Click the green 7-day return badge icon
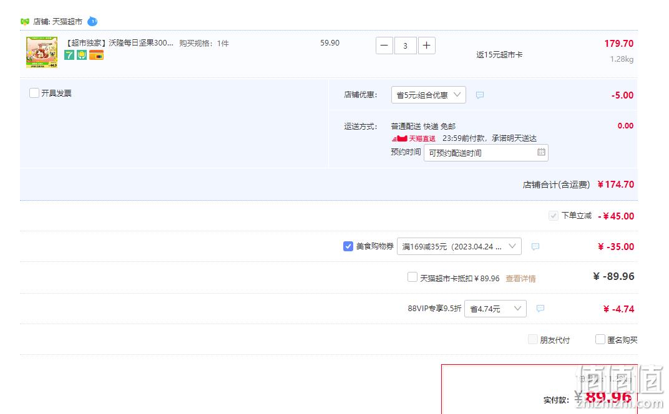 pos(69,55)
